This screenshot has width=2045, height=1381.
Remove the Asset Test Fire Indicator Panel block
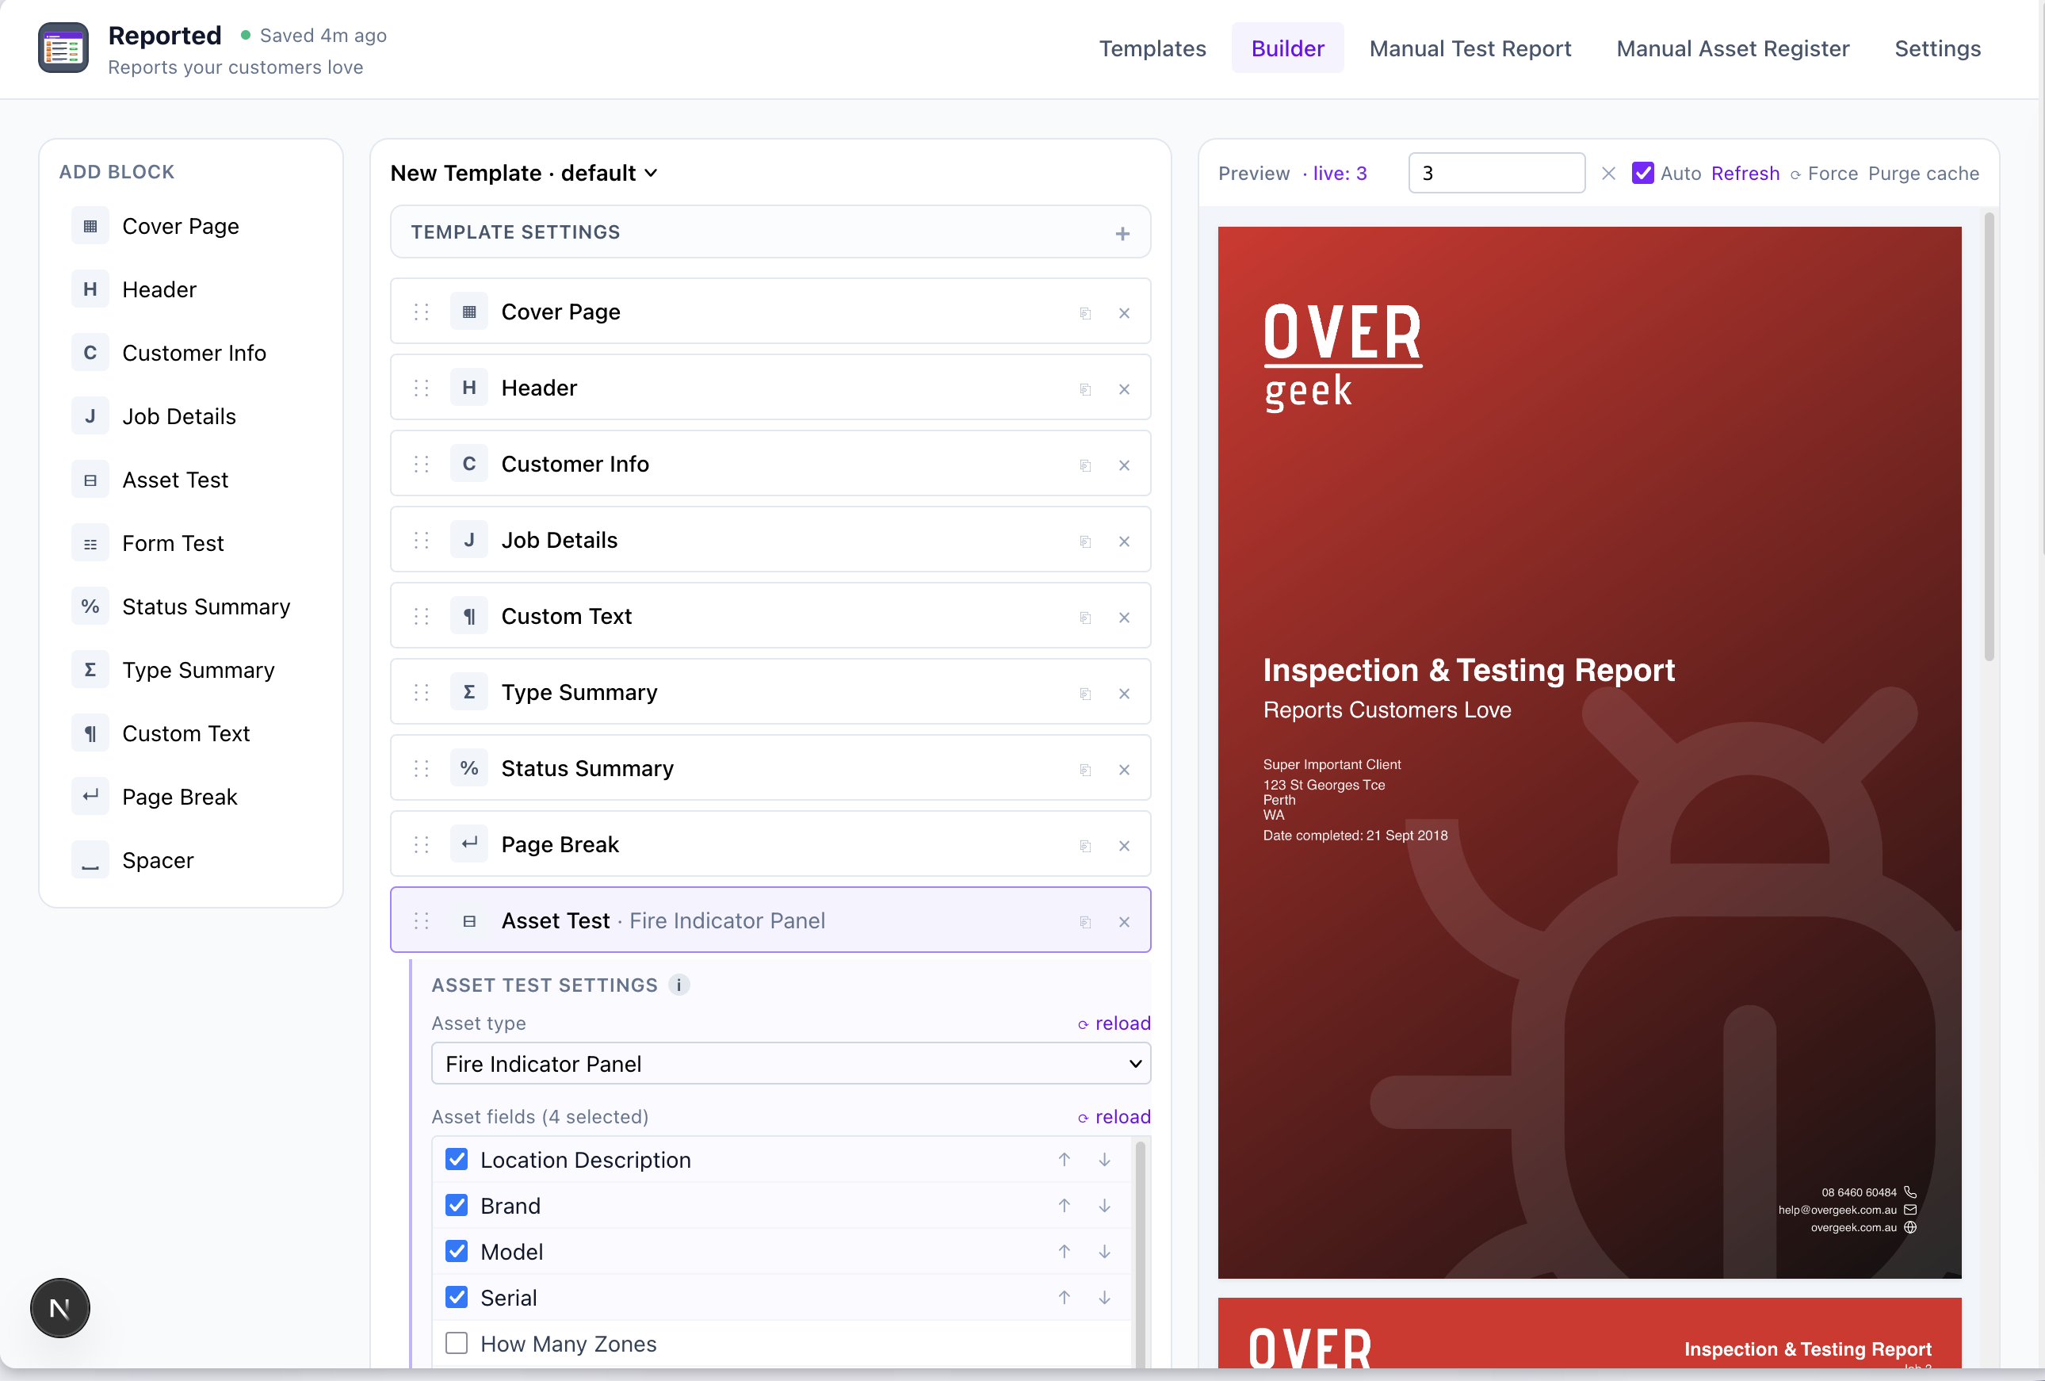coord(1124,923)
